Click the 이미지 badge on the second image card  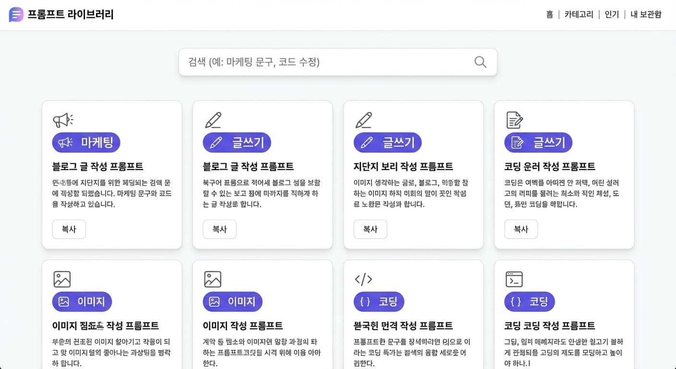click(x=232, y=301)
